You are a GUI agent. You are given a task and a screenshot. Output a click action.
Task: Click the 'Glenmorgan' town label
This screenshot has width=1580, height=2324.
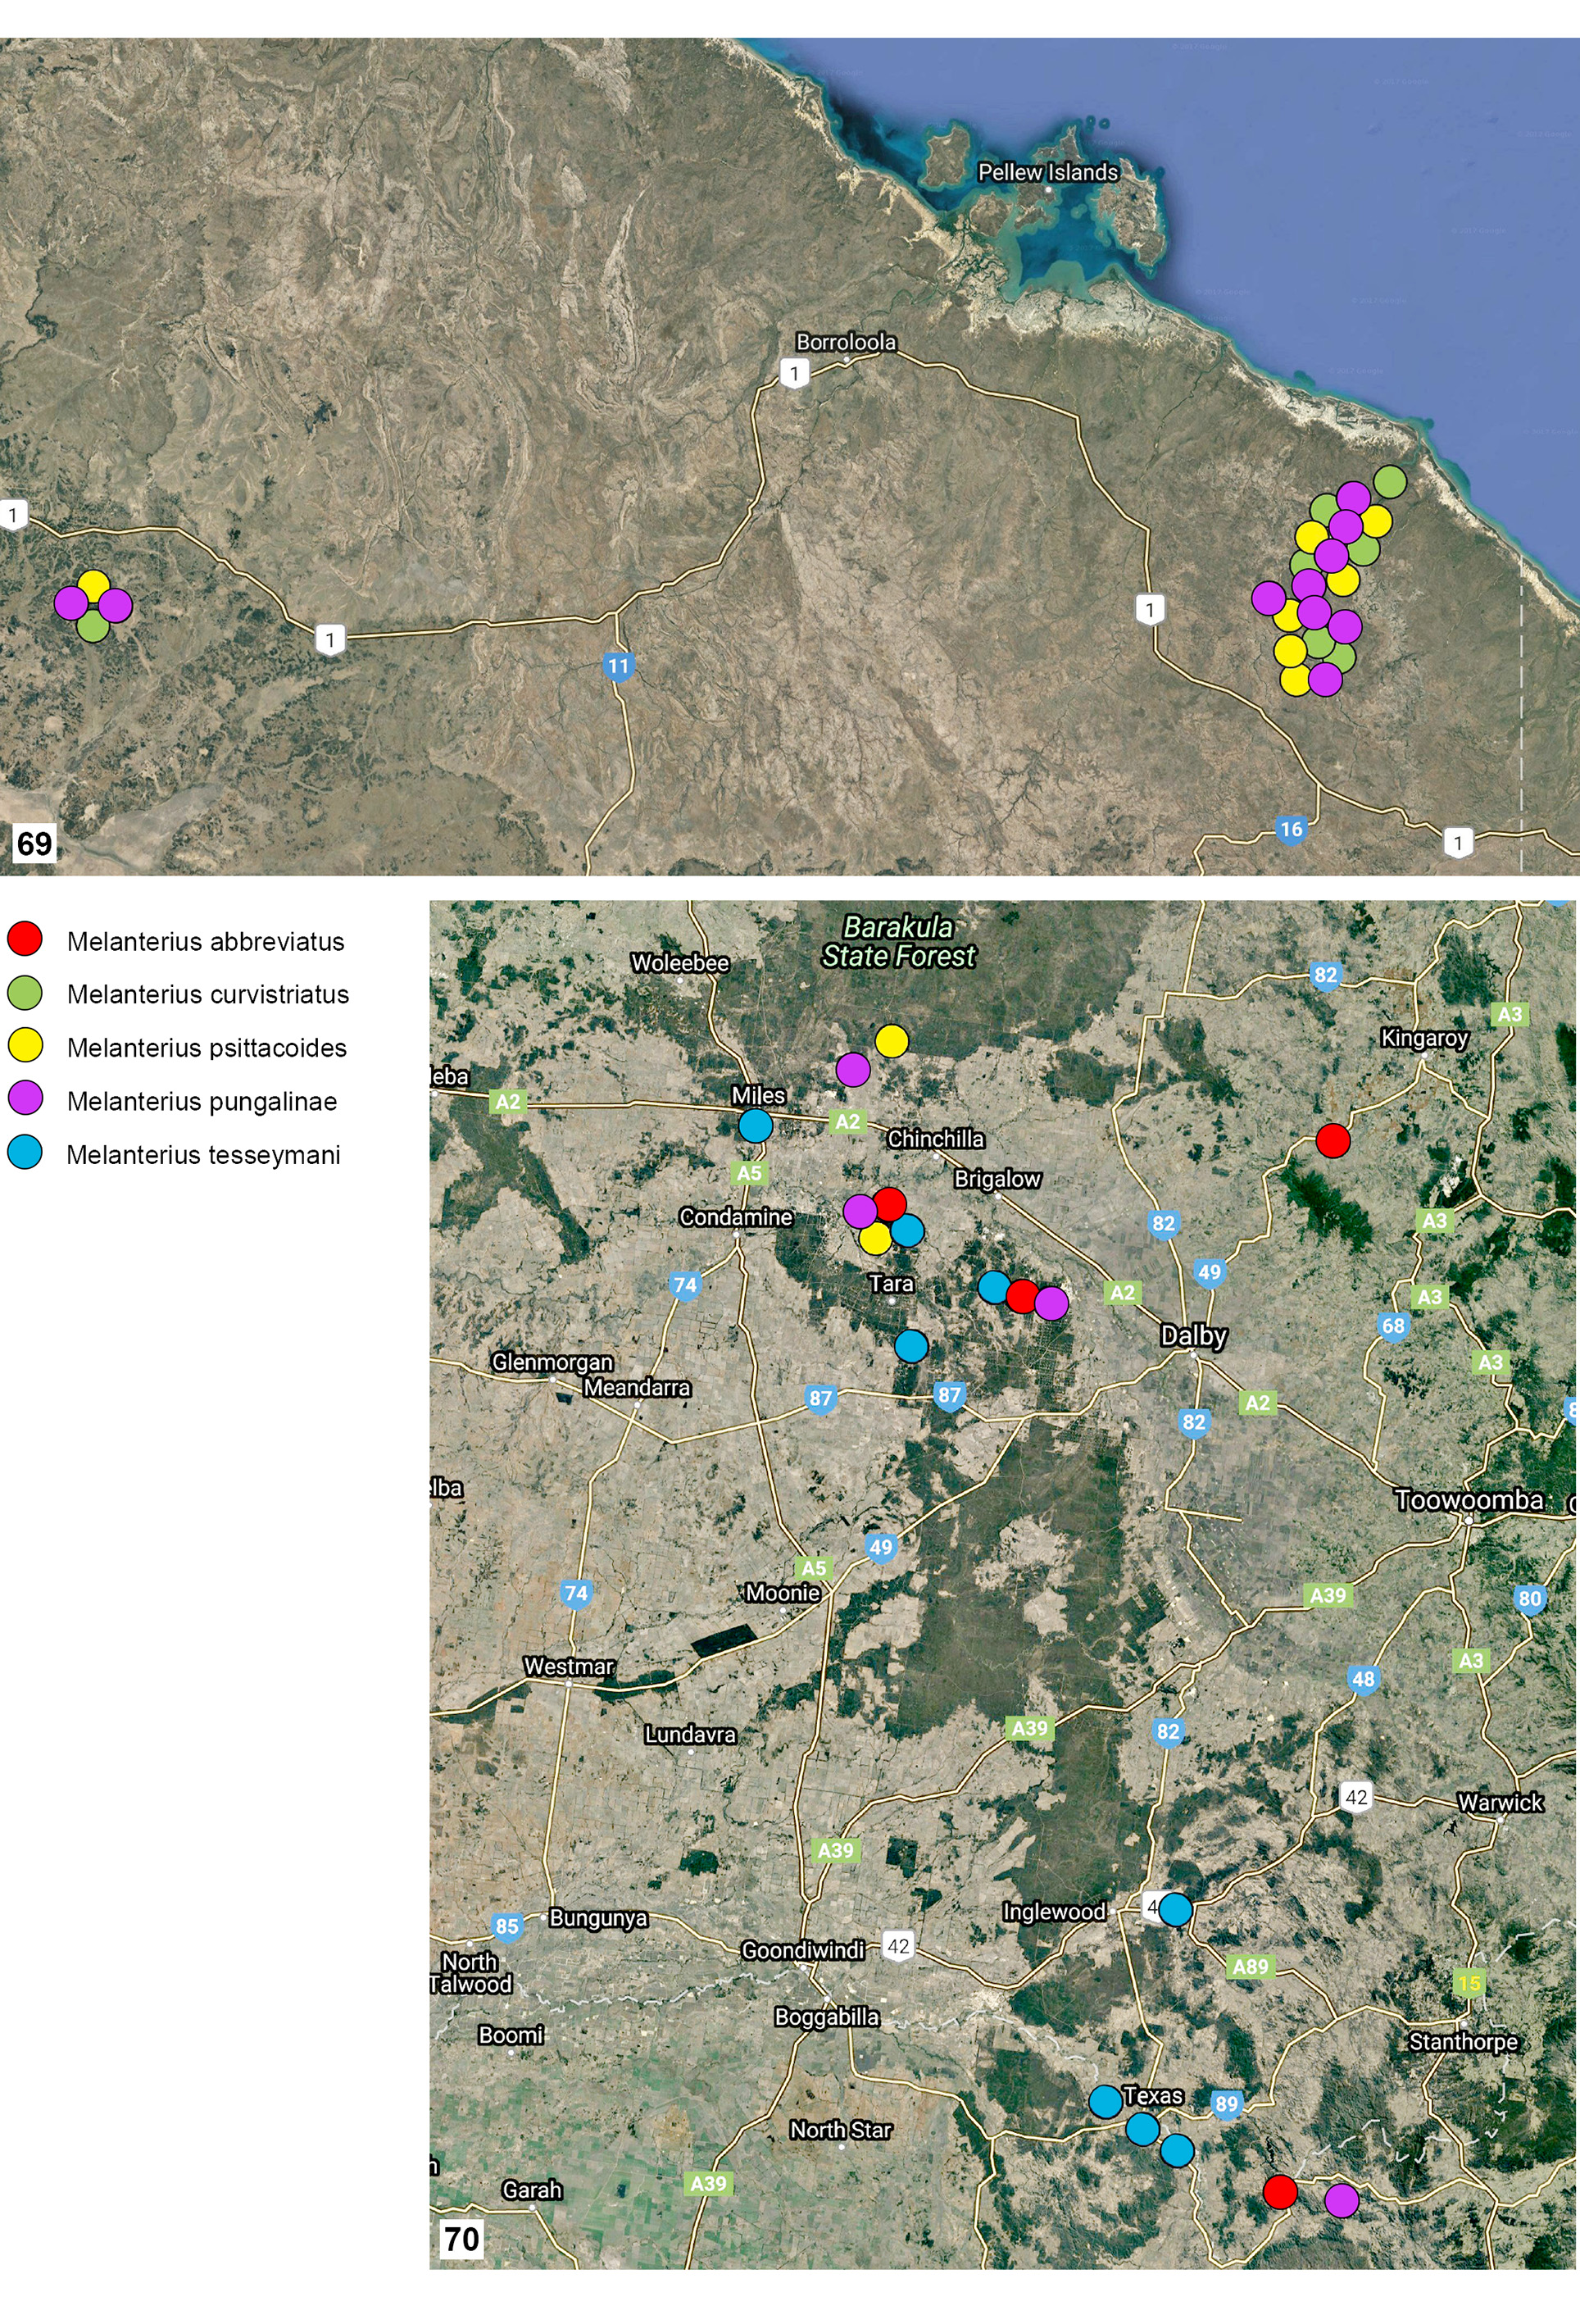(552, 1362)
